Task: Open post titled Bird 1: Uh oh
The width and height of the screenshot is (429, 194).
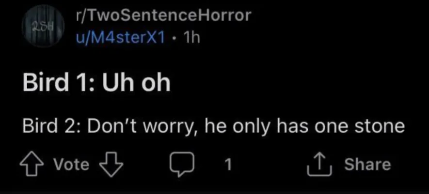Action: click(x=96, y=83)
